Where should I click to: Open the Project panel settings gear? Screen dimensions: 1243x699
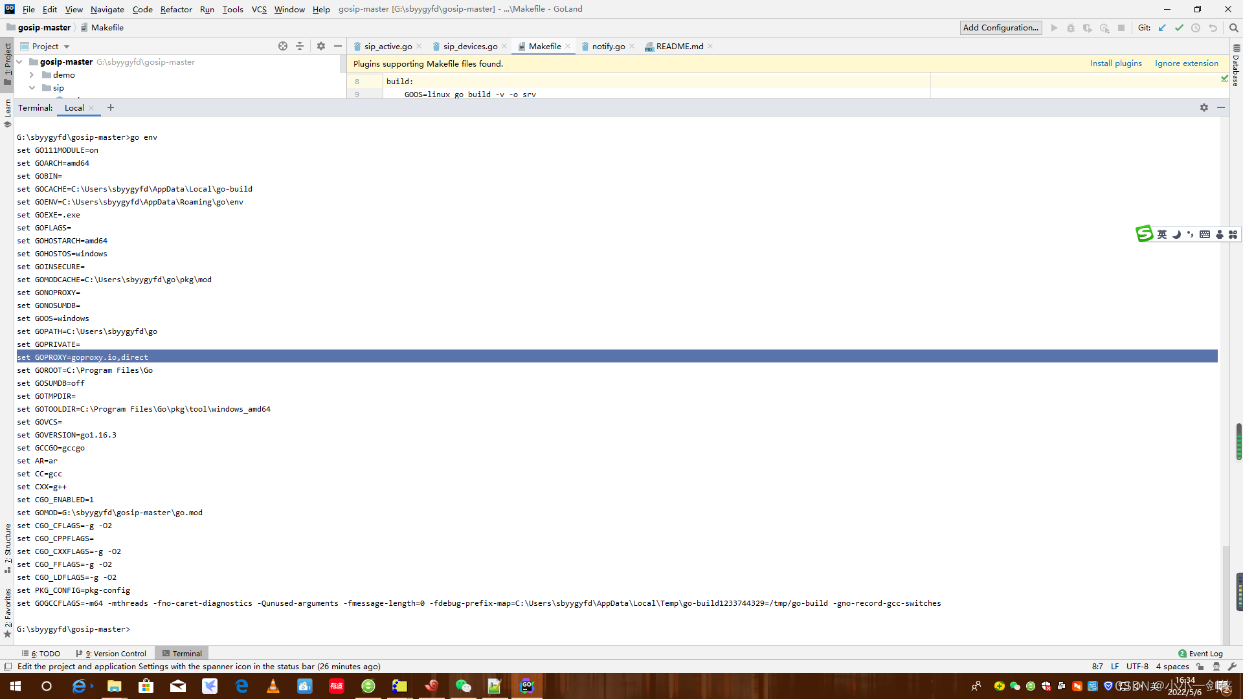tap(321, 46)
